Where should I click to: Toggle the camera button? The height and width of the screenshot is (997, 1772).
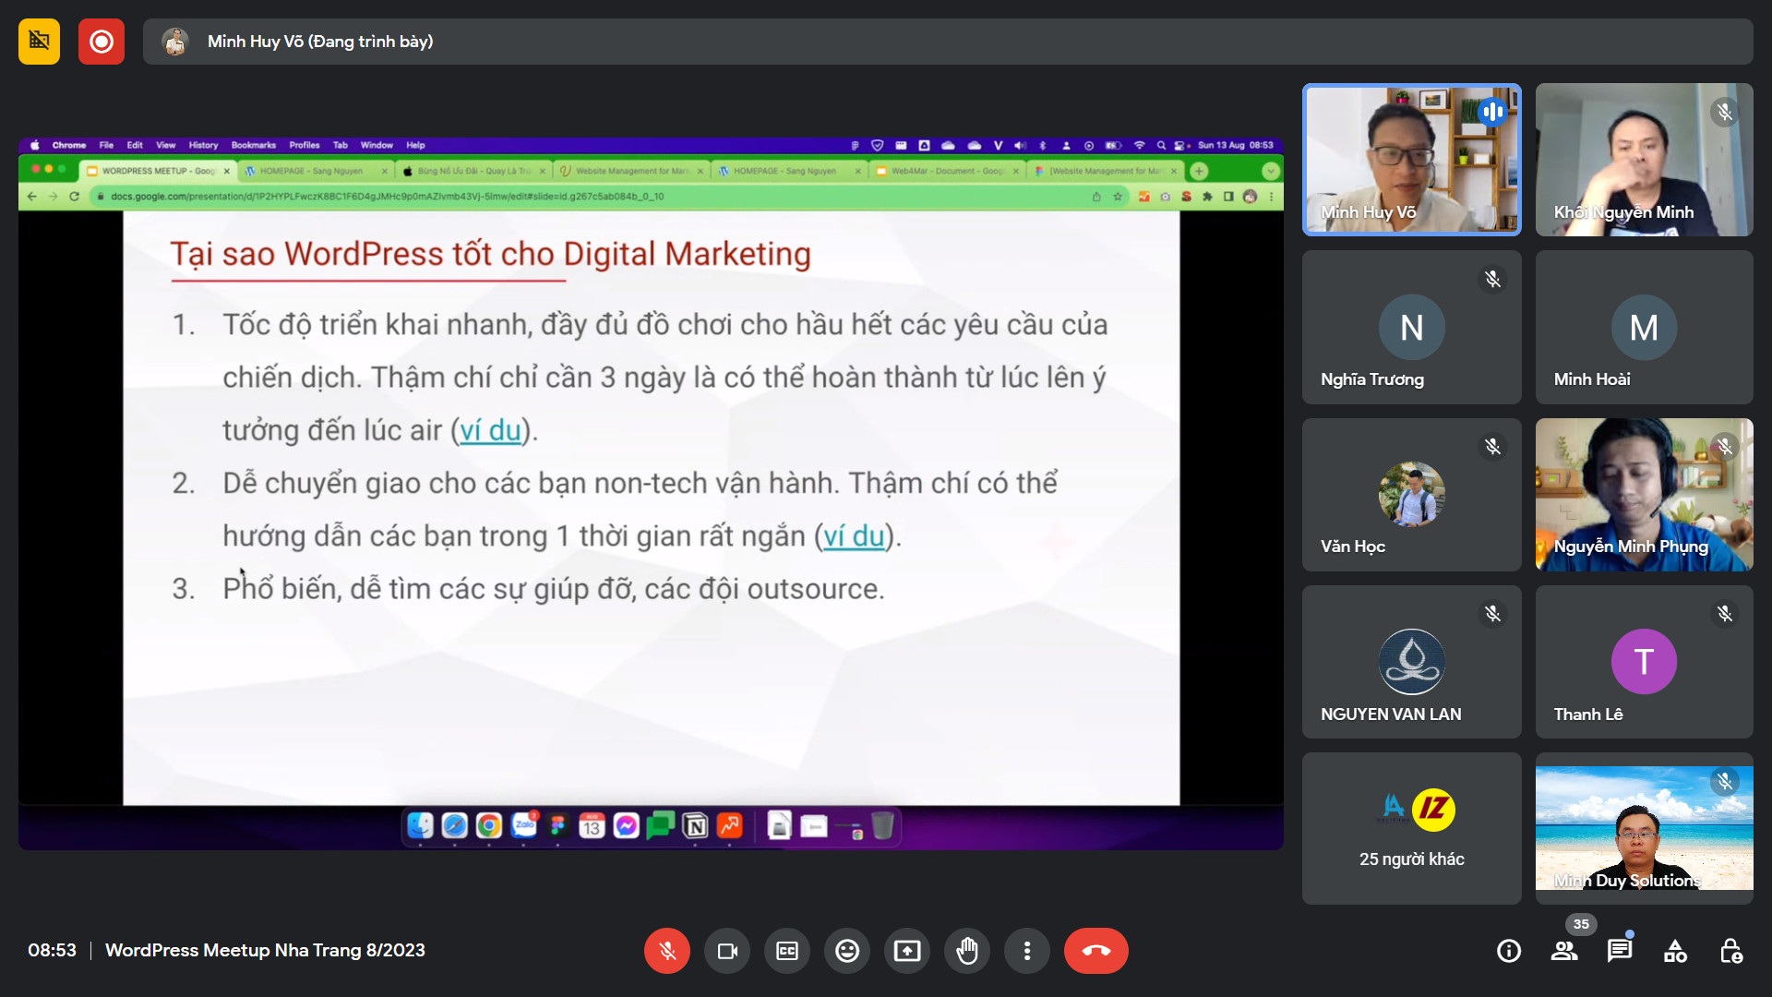727,951
